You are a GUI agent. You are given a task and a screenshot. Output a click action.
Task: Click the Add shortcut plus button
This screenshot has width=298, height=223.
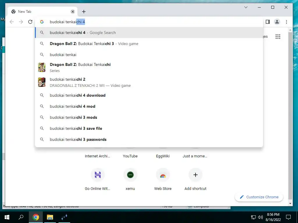pos(195,175)
